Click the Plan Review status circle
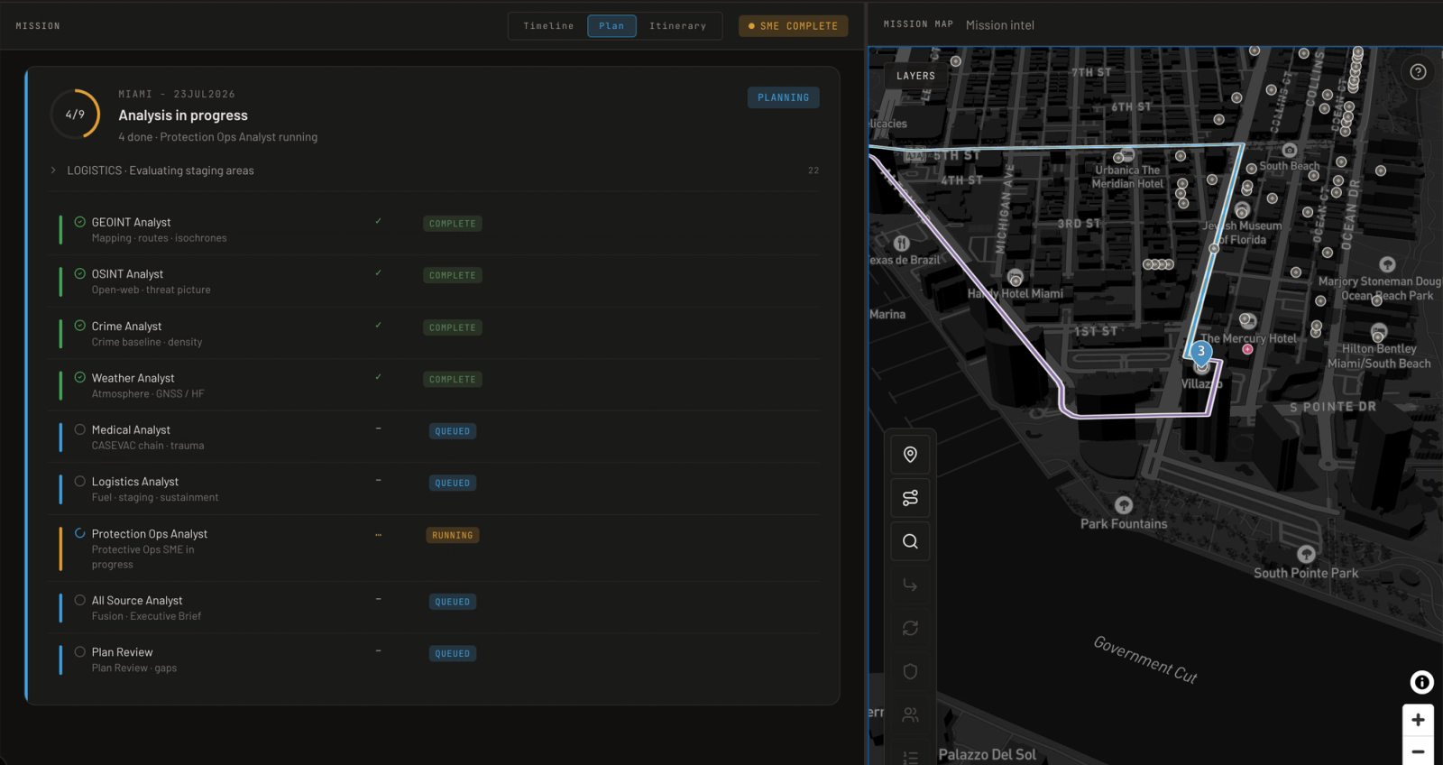This screenshot has height=765, width=1443. [x=80, y=652]
